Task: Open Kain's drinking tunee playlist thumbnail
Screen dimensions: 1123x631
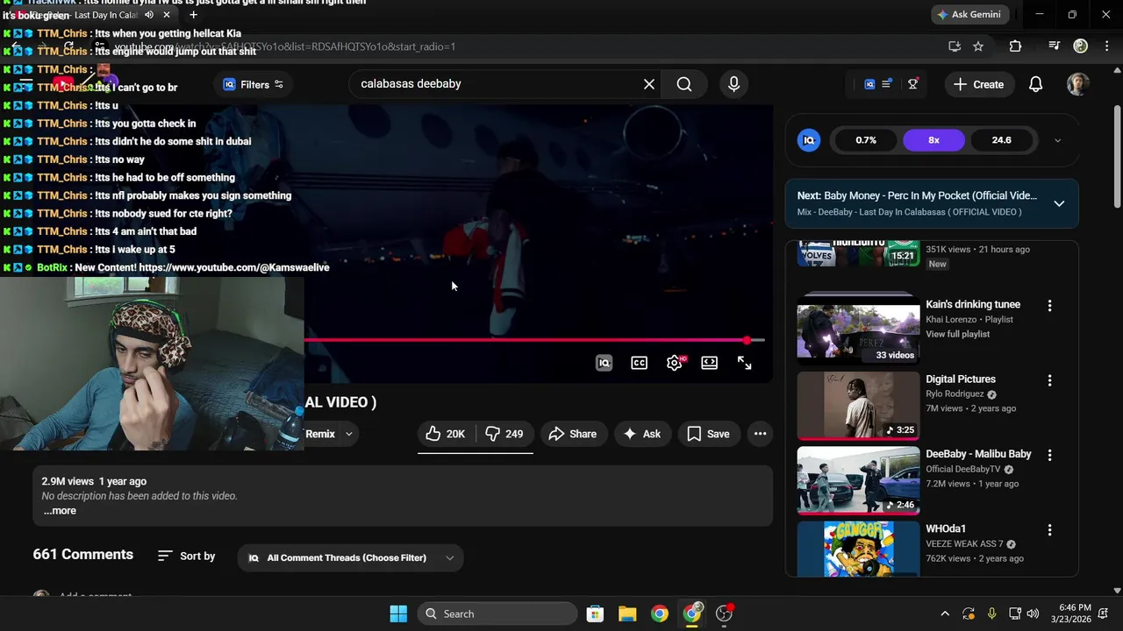Action: pyautogui.click(x=858, y=328)
